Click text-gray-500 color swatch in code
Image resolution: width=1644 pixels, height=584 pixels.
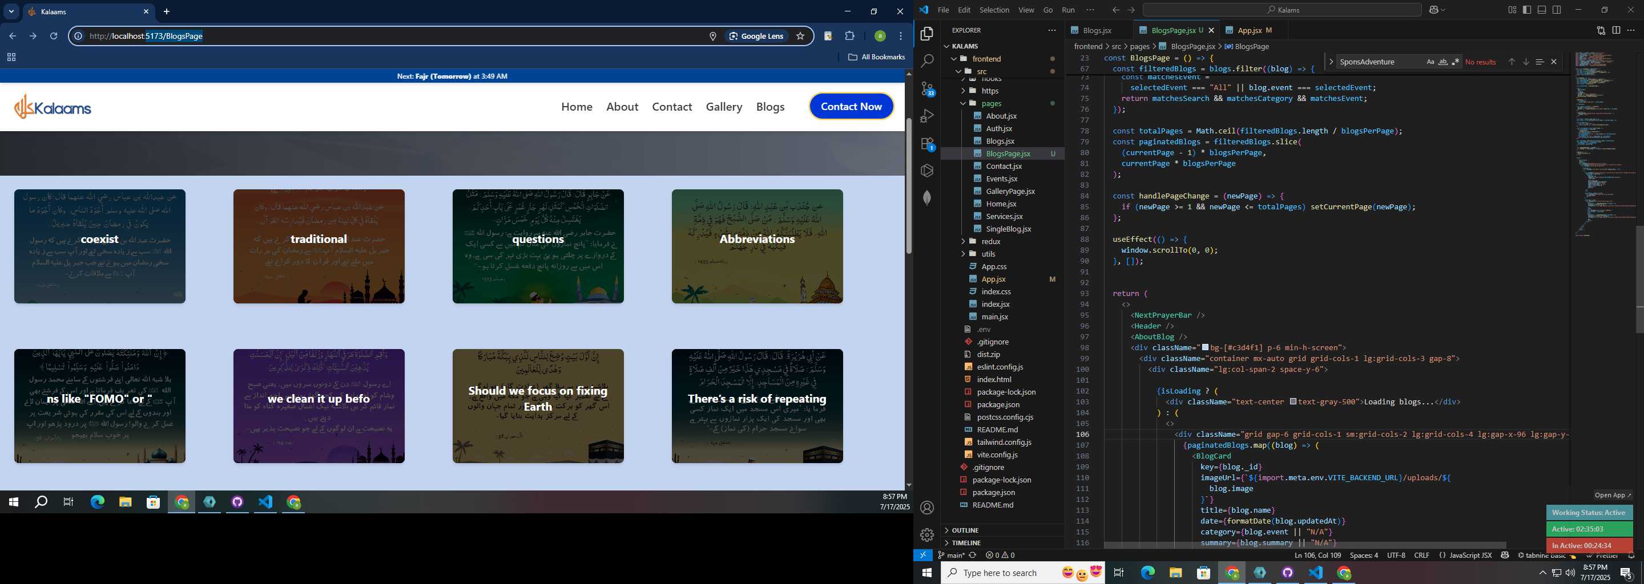coord(1292,401)
